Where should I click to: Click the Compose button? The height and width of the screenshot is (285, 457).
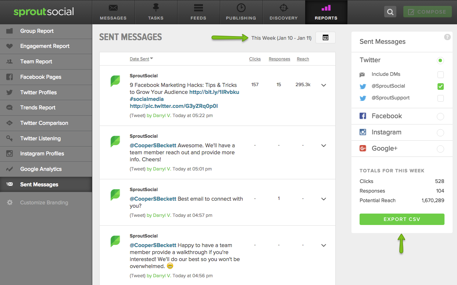click(x=427, y=12)
